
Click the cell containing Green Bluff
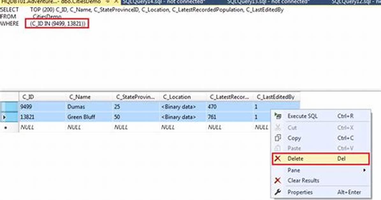(x=89, y=117)
